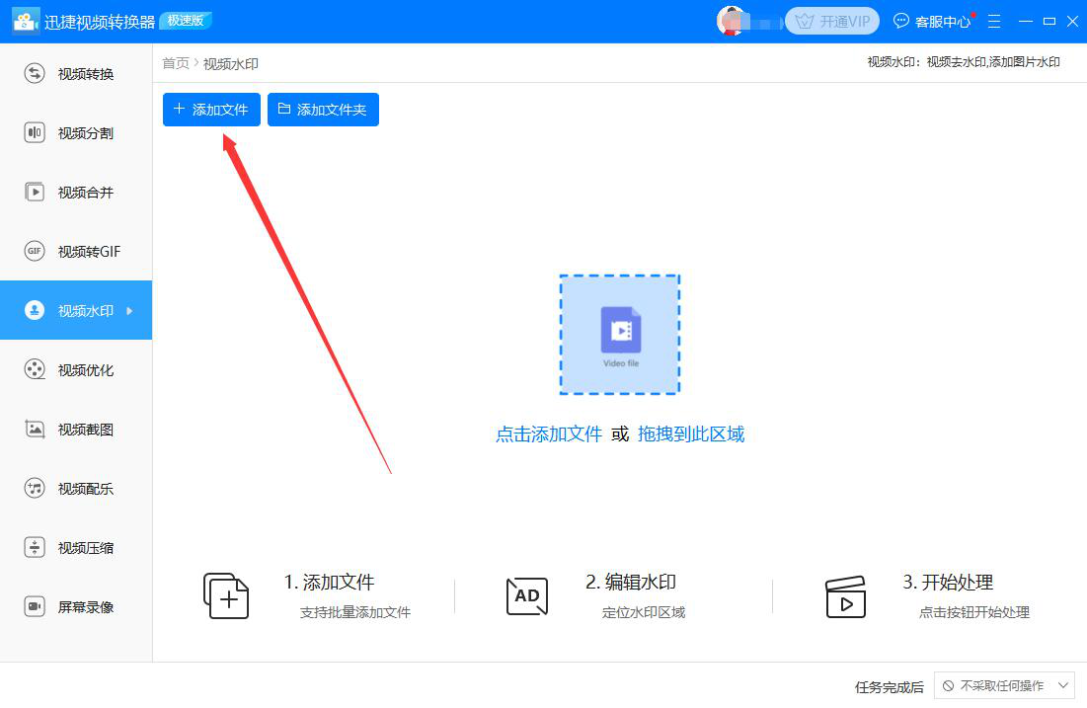Click the 定位水印区域 caption

[644, 612]
